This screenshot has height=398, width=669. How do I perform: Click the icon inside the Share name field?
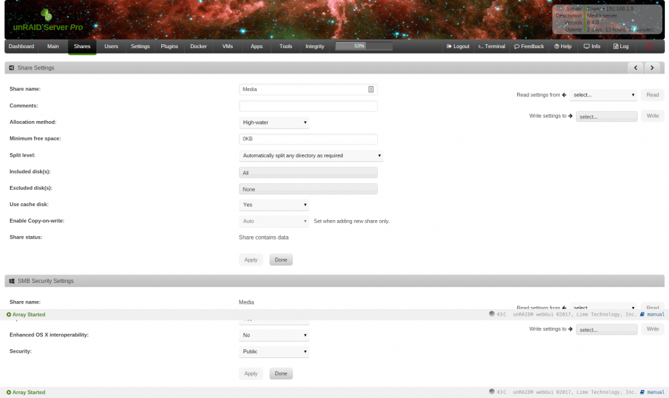[371, 89]
